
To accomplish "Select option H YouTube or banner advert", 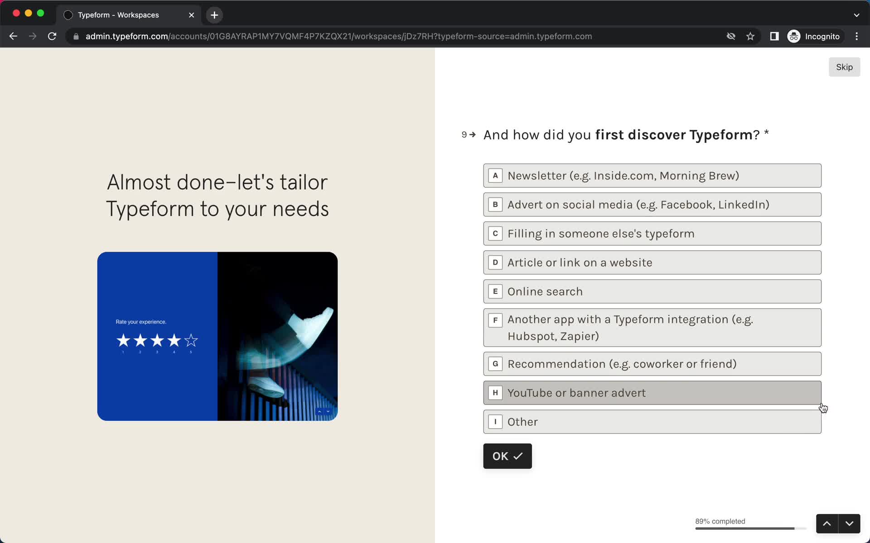I will [652, 392].
